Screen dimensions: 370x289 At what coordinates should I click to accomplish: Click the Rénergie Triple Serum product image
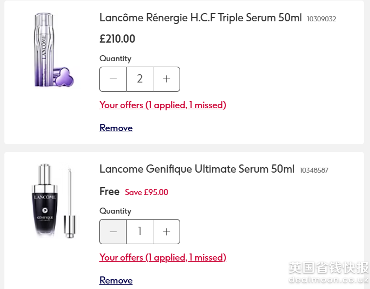pyautogui.click(x=50, y=50)
